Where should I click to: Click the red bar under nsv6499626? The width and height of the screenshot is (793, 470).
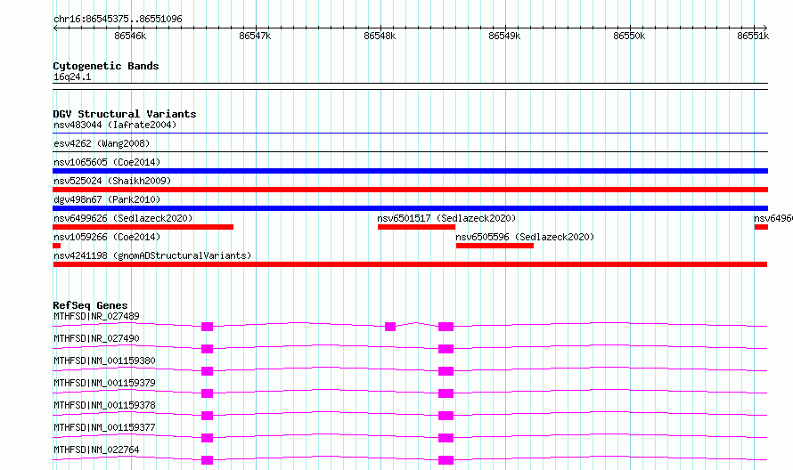point(143,227)
